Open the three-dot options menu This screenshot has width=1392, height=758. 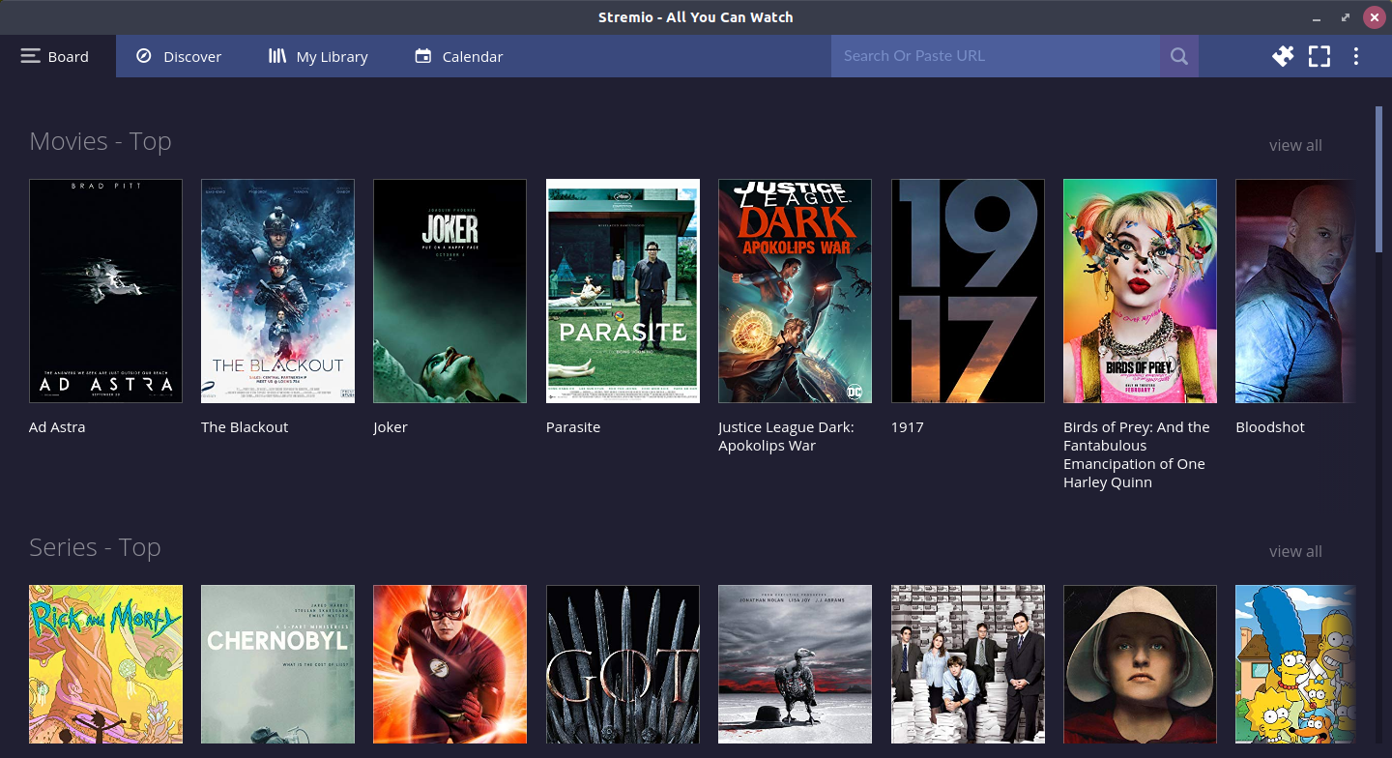(x=1356, y=56)
